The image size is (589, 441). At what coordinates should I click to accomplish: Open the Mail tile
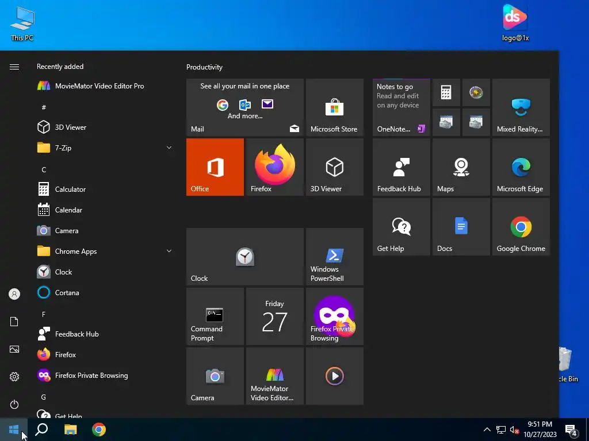[245, 107]
